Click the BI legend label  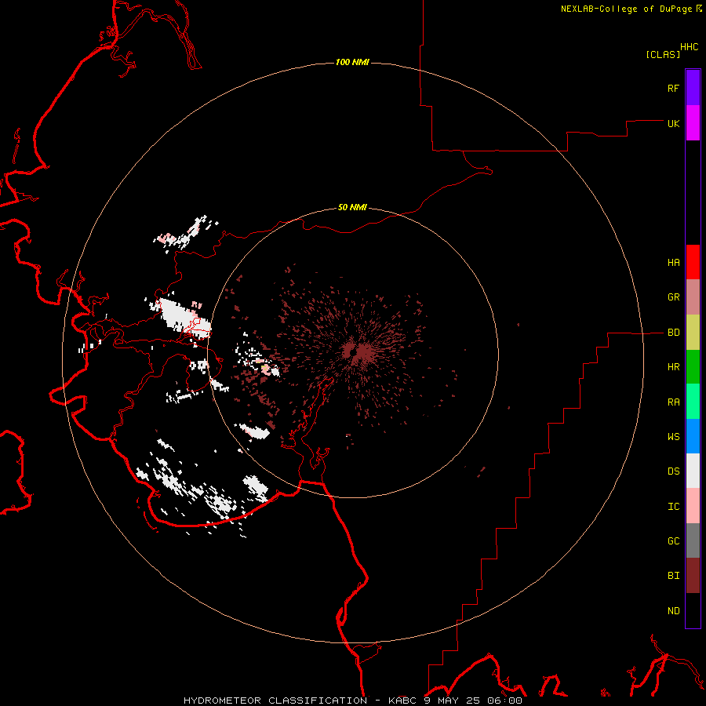[x=673, y=576]
